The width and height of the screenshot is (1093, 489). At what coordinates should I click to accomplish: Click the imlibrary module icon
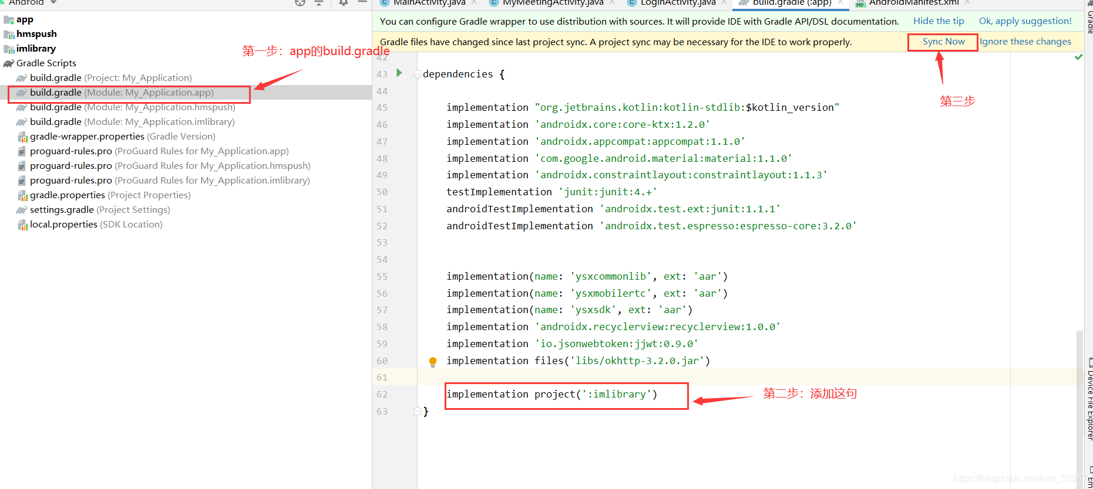(9, 49)
